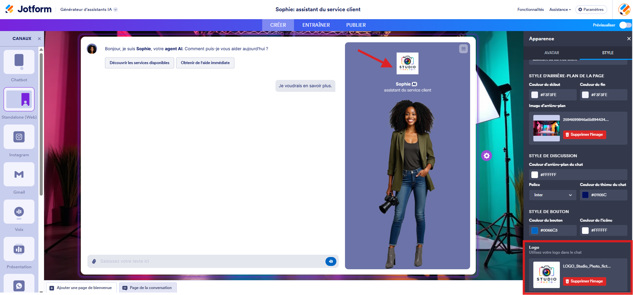Click the background image thumbnail
Image resolution: width=633 pixels, height=295 pixels.
547,128
